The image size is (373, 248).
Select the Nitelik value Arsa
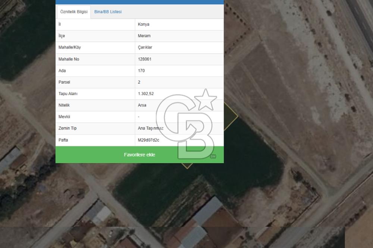[x=142, y=105]
